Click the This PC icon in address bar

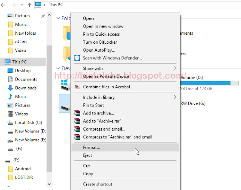(x=38, y=5)
